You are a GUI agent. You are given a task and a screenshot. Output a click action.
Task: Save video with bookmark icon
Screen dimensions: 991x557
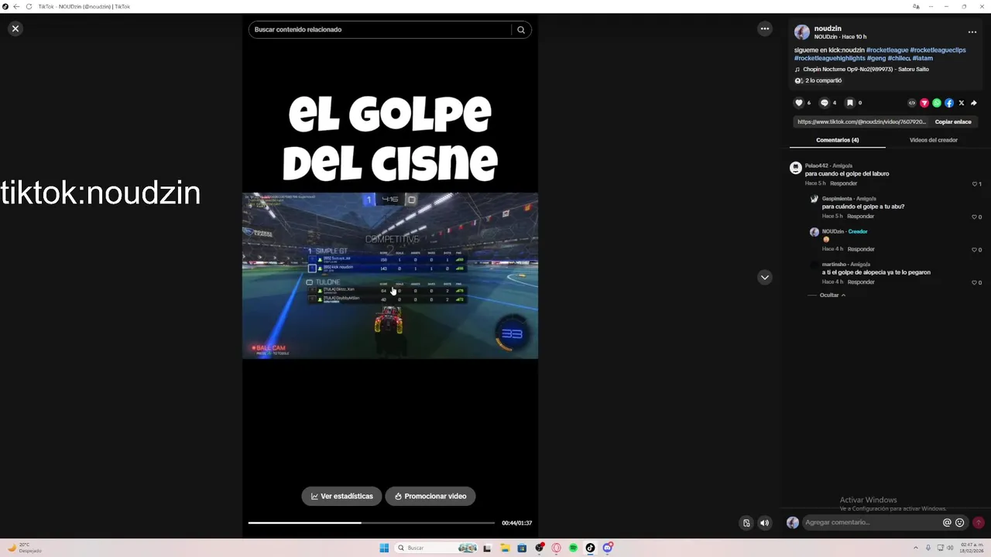[x=849, y=103]
